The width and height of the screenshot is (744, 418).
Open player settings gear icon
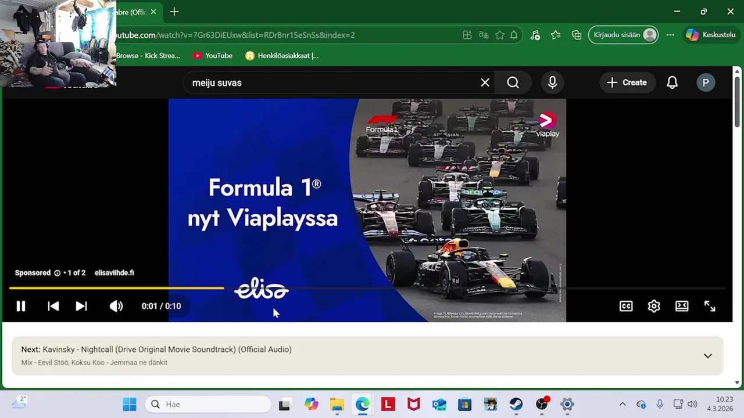tap(654, 306)
